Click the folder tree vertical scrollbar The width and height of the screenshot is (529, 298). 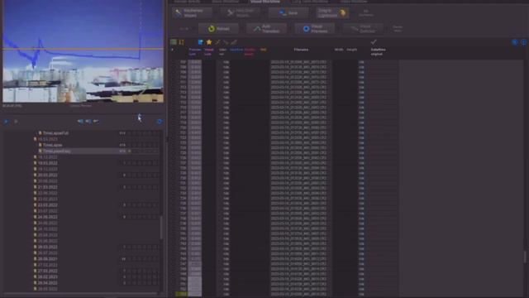click(161, 228)
